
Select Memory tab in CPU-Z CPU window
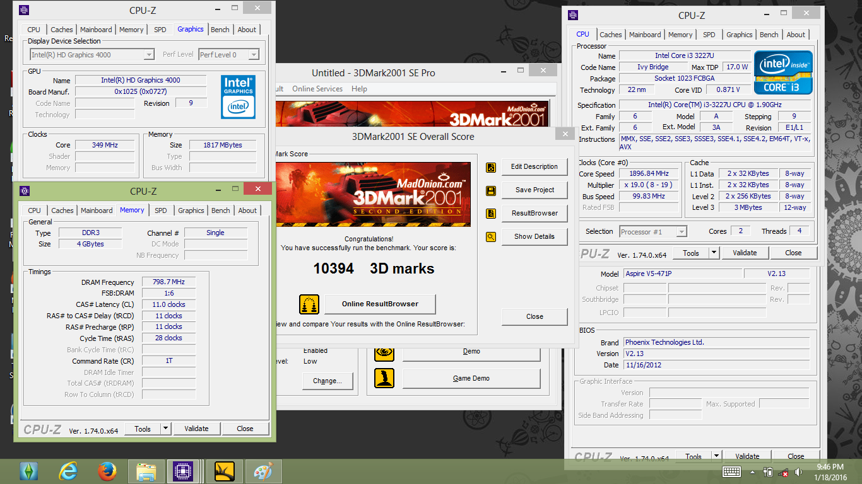[680, 35]
